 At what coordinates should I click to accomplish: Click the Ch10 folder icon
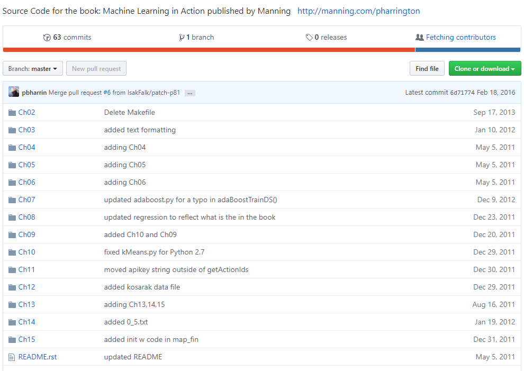coord(12,252)
